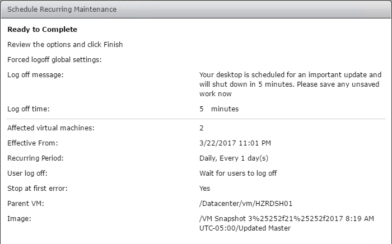Select the 5 minutes log off value
392x244 pixels.
[219, 109]
